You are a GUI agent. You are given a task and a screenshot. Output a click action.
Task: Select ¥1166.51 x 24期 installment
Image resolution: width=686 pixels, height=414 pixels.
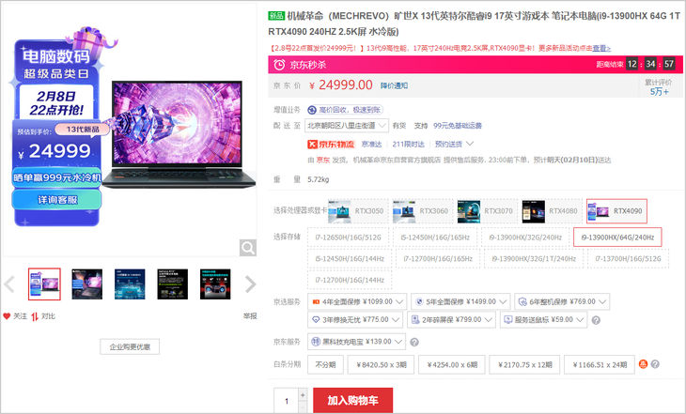[600, 364]
